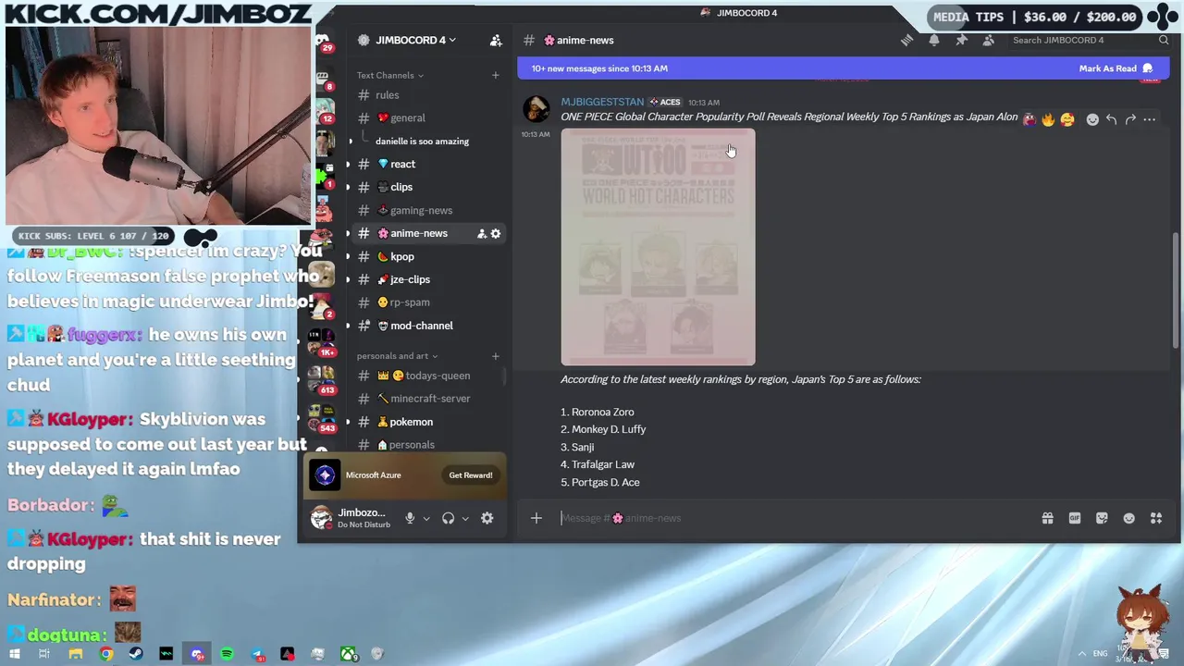Open JIMBOCORD 4 server dropdown menu
Image resolution: width=1184 pixels, height=666 pixels.
click(416, 40)
